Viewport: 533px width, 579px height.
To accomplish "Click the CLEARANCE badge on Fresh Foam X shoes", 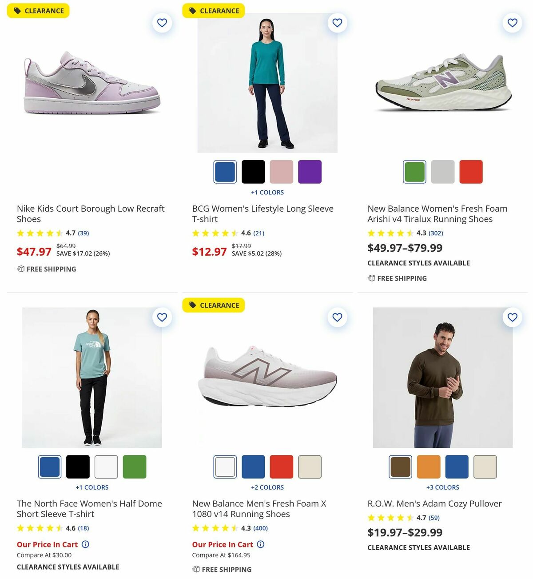I will coord(214,305).
